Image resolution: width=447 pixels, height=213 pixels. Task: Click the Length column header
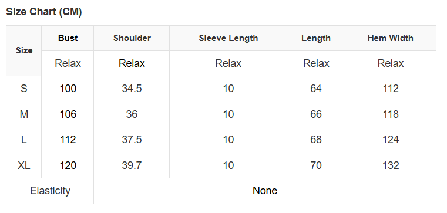(316, 38)
